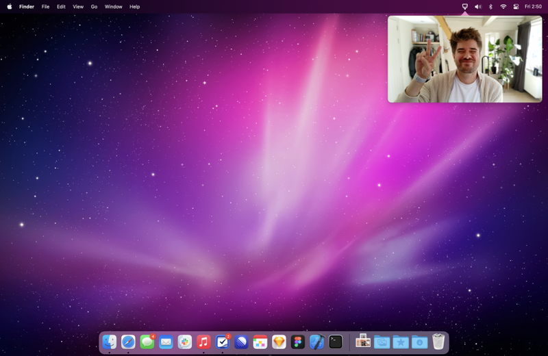Open Xcode from the dock
The height and width of the screenshot is (356, 548).
click(316, 342)
